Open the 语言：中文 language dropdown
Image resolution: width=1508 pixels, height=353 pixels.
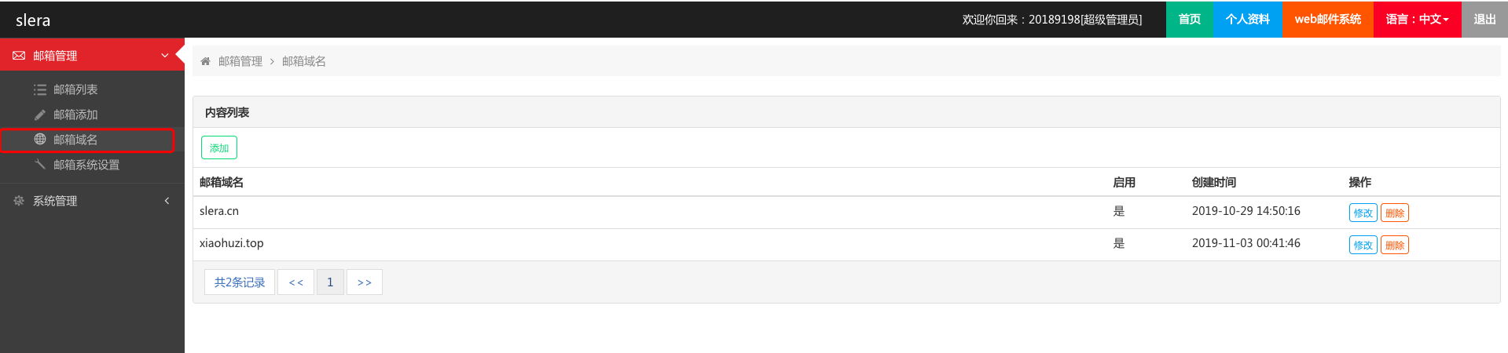click(x=1417, y=19)
